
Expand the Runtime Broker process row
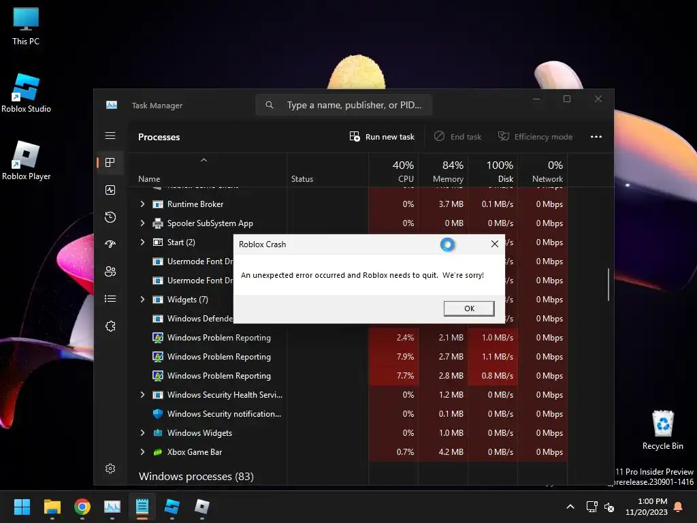[x=142, y=204]
